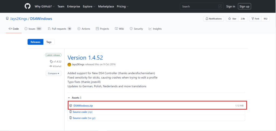
Task: Select the Releases button
Action: (x=35, y=42)
